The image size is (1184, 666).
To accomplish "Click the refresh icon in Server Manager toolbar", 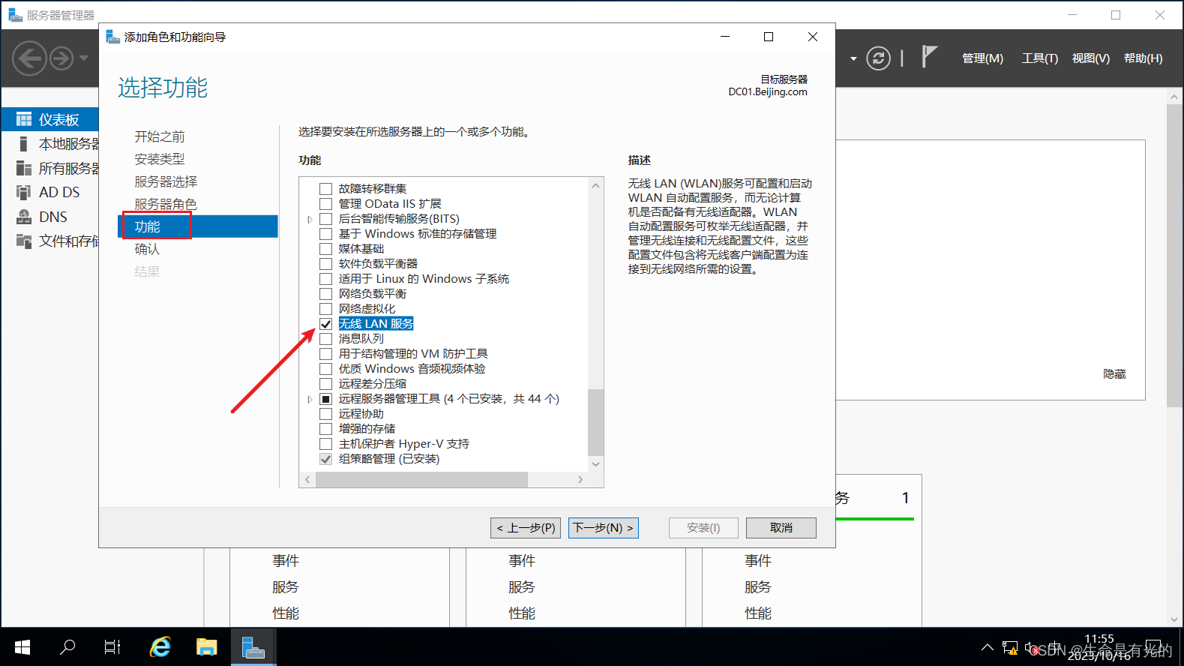I will 878,58.
